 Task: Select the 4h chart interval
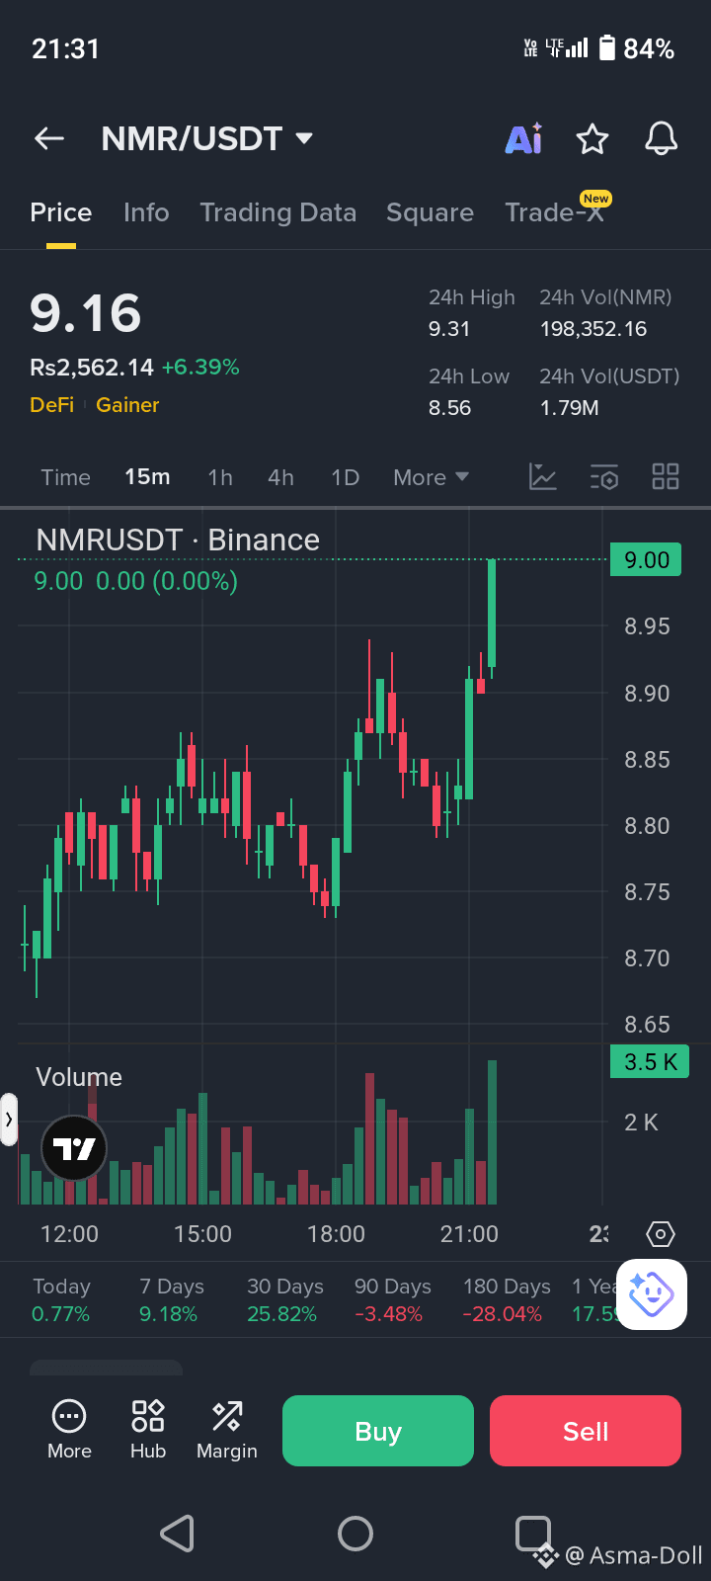click(281, 477)
